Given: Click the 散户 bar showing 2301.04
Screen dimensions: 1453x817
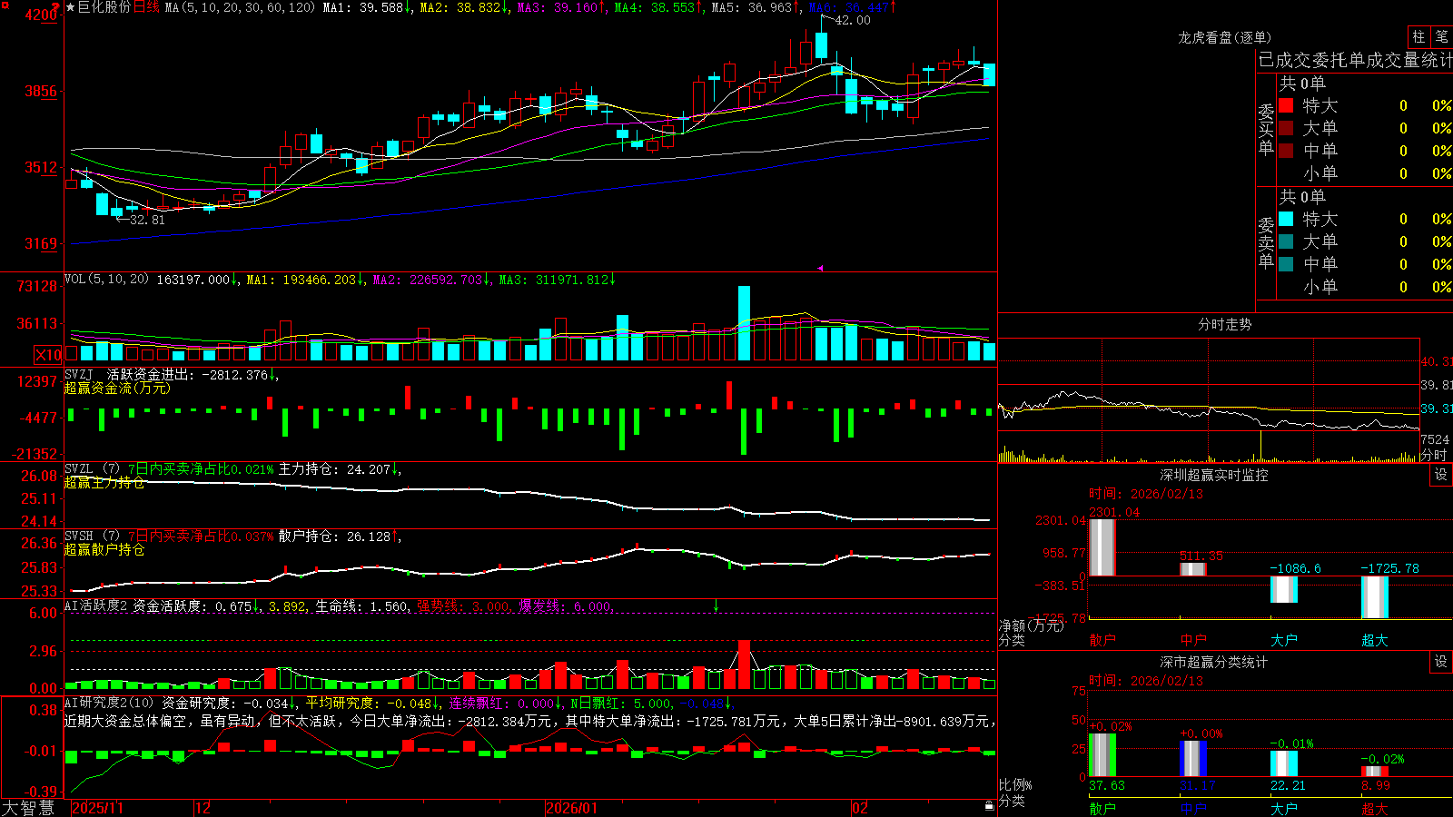Looking at the screenshot, I should click(x=1102, y=547).
